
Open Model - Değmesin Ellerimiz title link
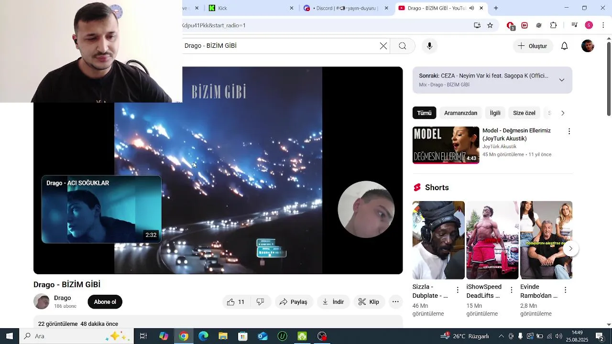(x=516, y=134)
